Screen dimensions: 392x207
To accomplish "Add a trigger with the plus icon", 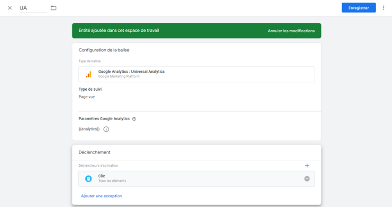I will tap(307, 166).
